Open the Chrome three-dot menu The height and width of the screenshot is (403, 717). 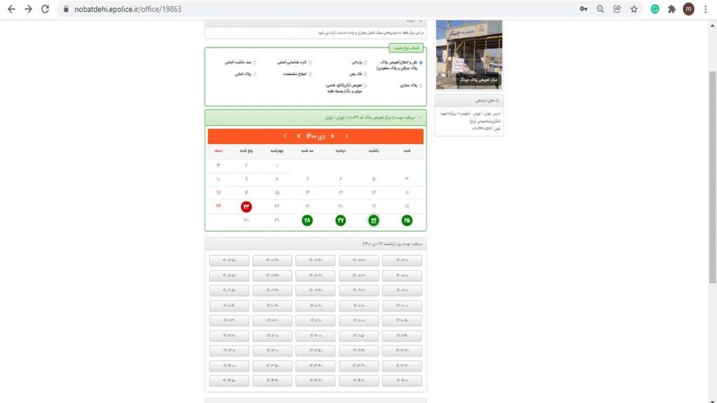point(706,9)
